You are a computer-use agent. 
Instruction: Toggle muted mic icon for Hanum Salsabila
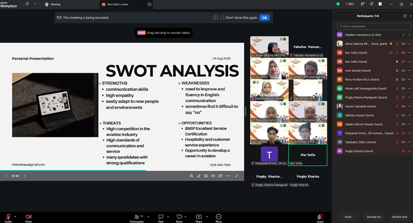(397, 106)
